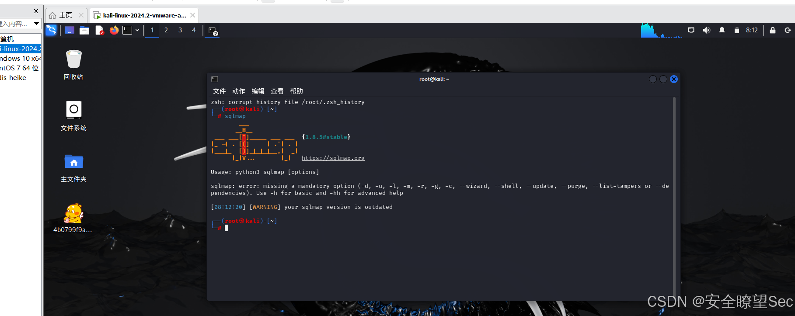Close the kali-linux-2024.2 VM tab

coord(193,15)
